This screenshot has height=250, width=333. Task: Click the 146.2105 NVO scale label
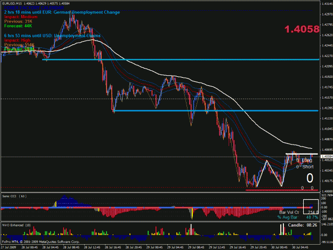tap(327, 224)
